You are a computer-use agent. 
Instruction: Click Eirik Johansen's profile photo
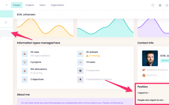tap(150, 58)
